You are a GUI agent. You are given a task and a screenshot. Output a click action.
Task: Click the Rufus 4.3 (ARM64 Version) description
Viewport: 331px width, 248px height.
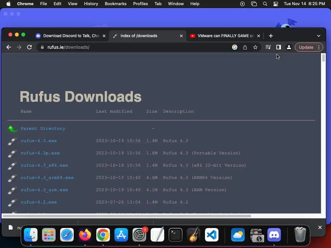198,177
